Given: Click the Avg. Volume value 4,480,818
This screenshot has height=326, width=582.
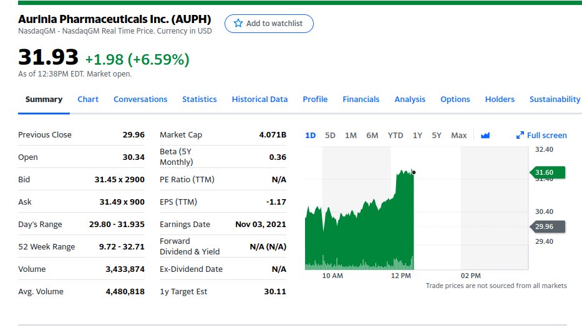Looking at the screenshot, I should [x=125, y=292].
